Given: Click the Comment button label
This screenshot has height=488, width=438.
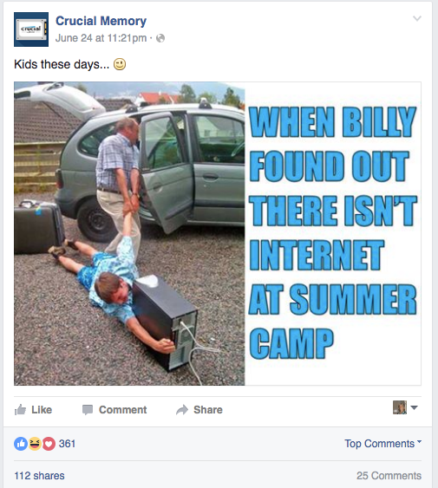Looking at the screenshot, I should point(123,410).
